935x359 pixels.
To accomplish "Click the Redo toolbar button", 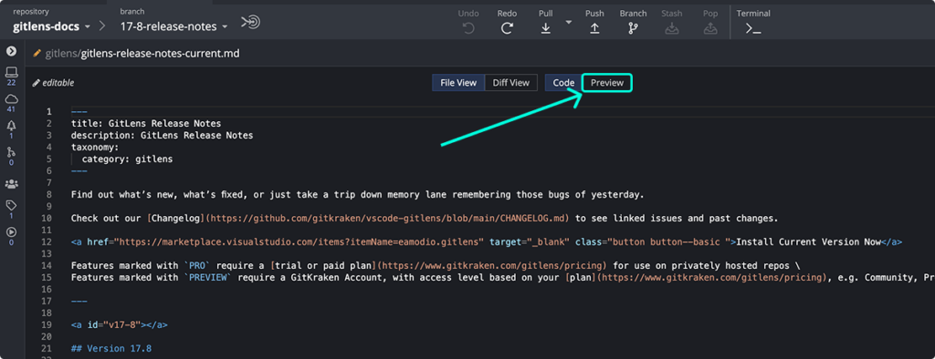I will (507, 22).
